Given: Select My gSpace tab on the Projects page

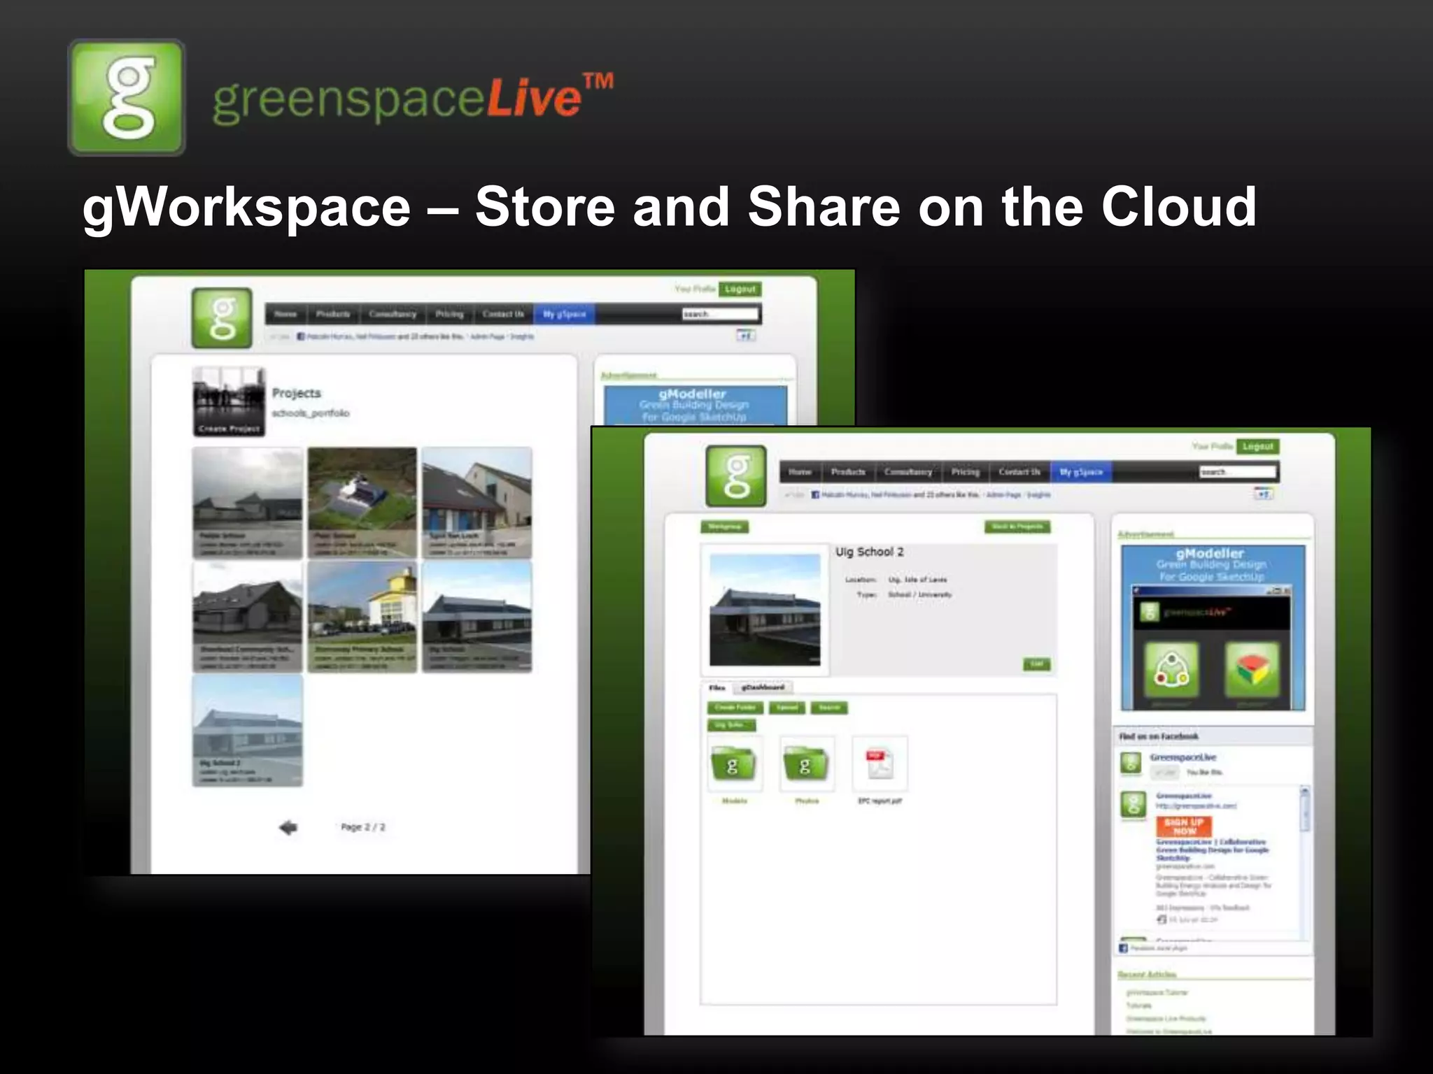Looking at the screenshot, I should (564, 314).
